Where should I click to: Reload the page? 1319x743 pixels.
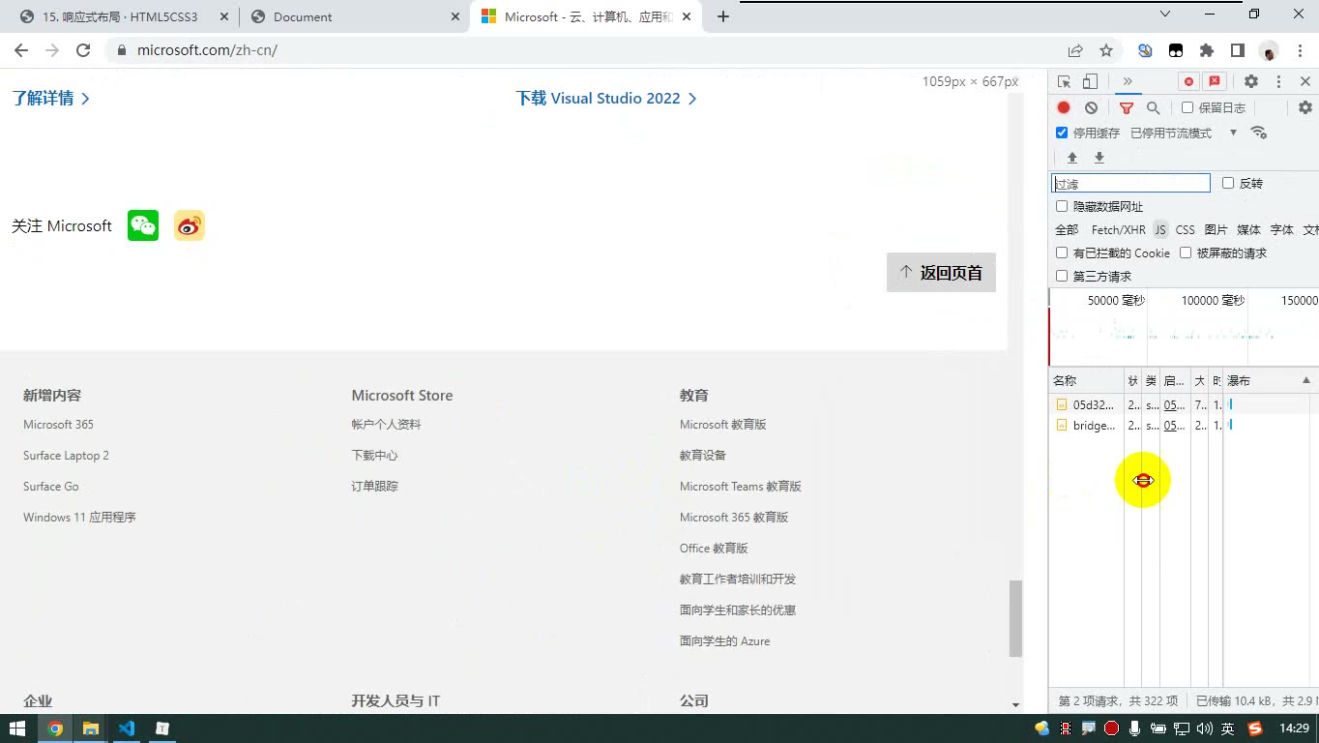[83, 50]
